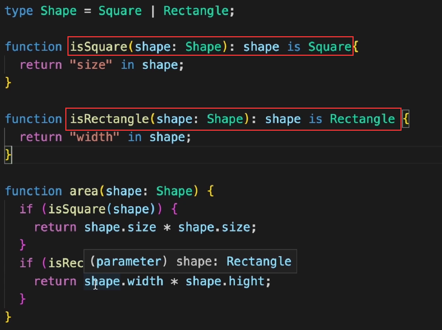The image size is (442, 330).
Task: Click "Rectangle" in the hover tooltip
Action: tap(259, 262)
